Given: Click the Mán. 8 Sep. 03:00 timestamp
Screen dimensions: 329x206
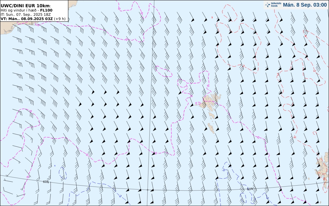Looking at the screenshot, I should coord(305,5).
